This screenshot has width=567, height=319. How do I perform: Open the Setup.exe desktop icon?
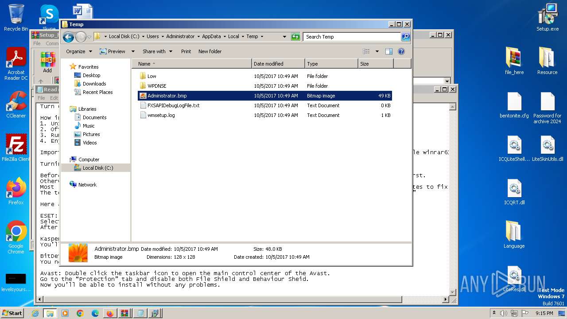pyautogui.click(x=548, y=18)
